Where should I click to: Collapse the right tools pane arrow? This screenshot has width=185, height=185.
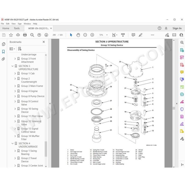pyautogui.click(x=177, y=104)
